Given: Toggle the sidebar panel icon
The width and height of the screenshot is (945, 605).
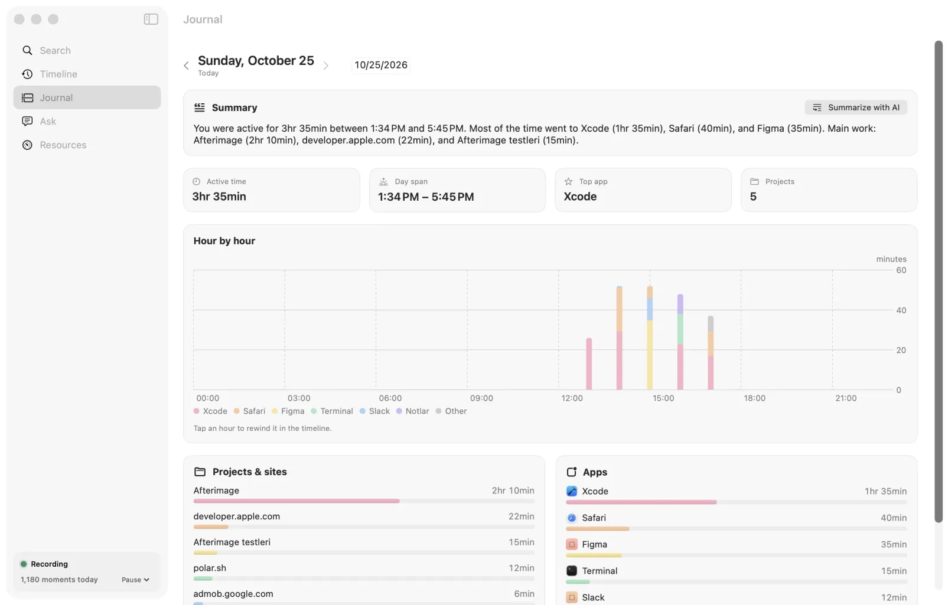Looking at the screenshot, I should (151, 19).
